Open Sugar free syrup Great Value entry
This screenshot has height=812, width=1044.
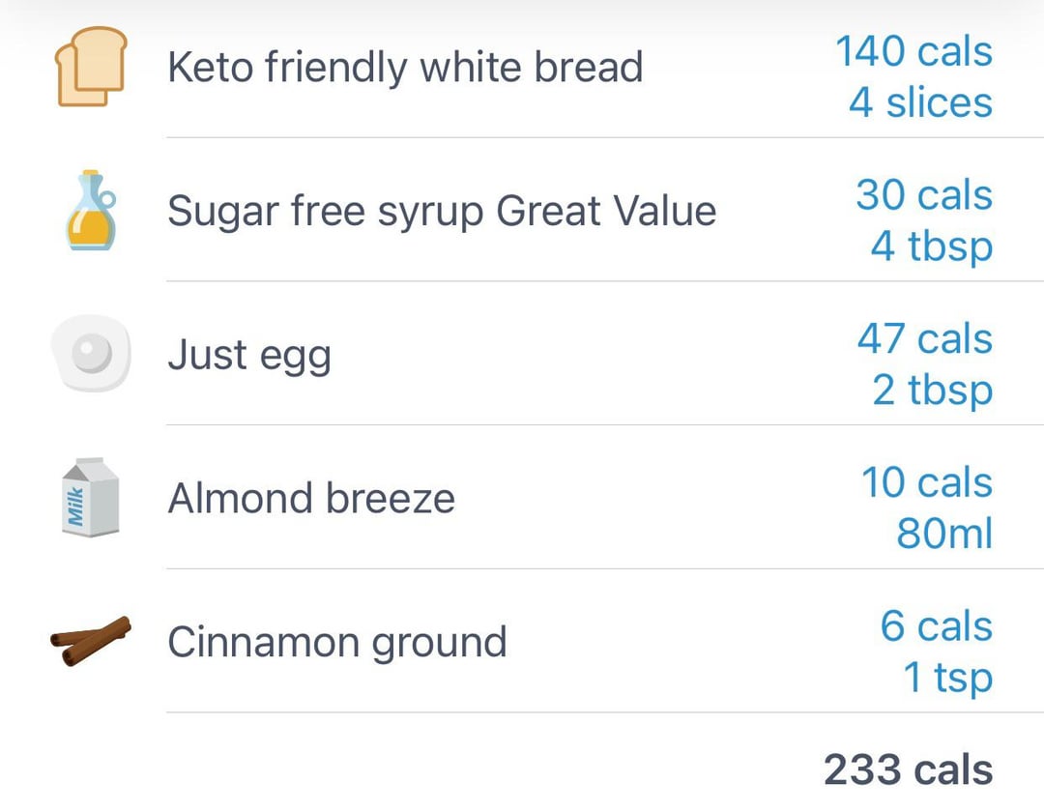coord(442,211)
